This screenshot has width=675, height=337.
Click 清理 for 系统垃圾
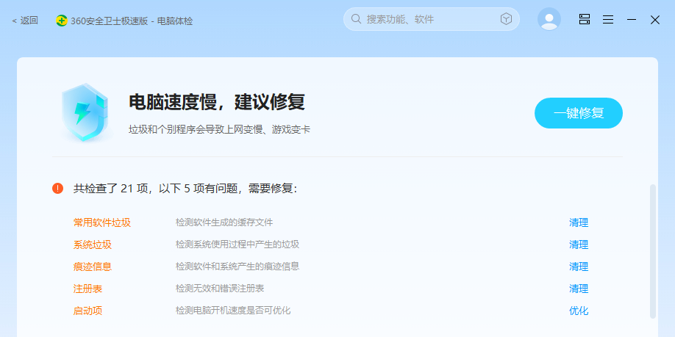(579, 244)
